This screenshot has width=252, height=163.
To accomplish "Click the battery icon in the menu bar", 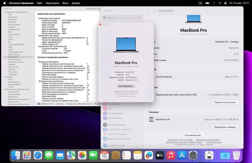I will (x=207, y=3).
